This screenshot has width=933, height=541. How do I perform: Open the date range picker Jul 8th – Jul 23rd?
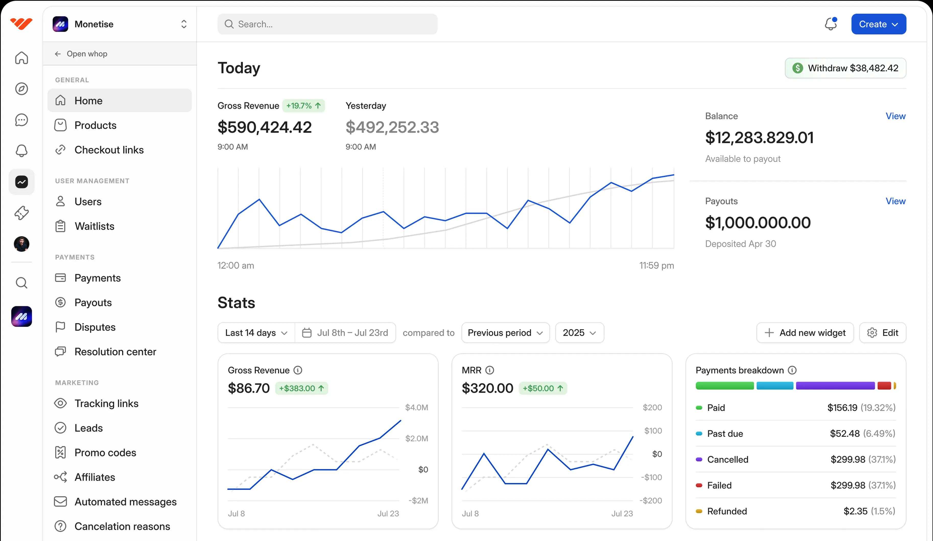pos(346,333)
